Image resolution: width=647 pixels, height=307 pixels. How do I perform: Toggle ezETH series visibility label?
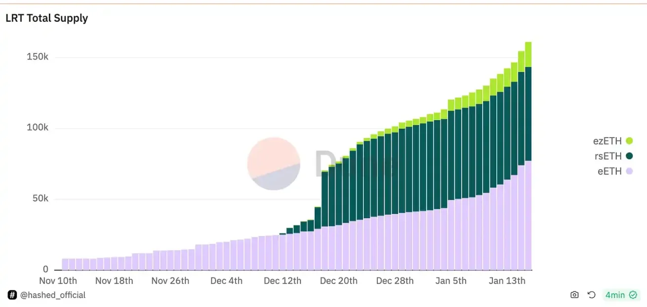pos(607,141)
